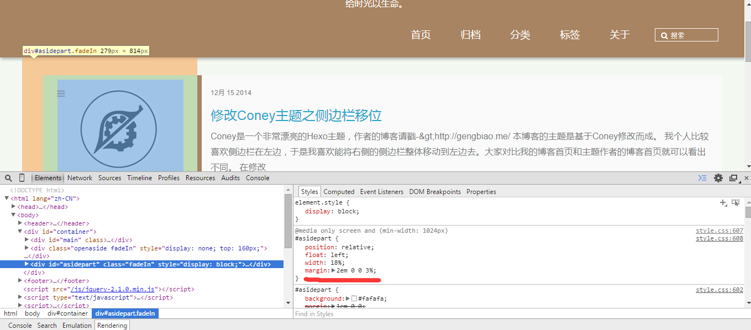This screenshot has height=330, width=751.
Task: Select body in the breadcrumb bar
Action: click(x=32, y=313)
